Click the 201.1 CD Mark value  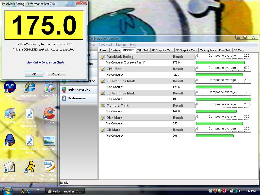[176, 136]
